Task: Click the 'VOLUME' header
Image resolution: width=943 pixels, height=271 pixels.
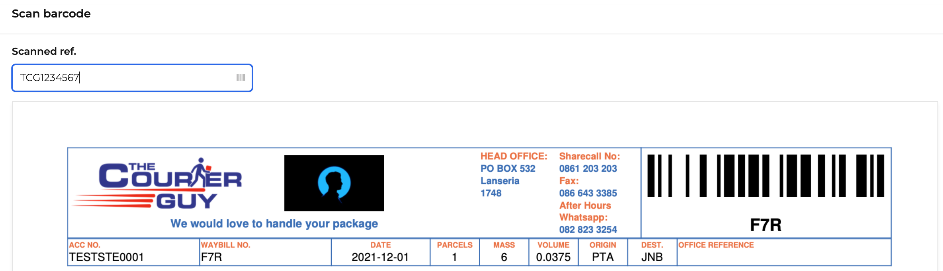Action: [x=554, y=245]
